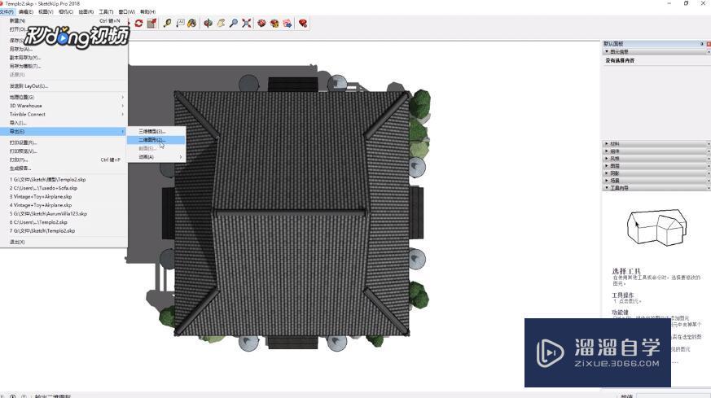Image resolution: width=711 pixels, height=398 pixels.
Task: Choose 退出(X) to quit
Action: 64,242
